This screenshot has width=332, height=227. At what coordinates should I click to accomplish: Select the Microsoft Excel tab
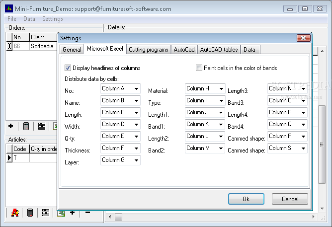tap(105, 49)
